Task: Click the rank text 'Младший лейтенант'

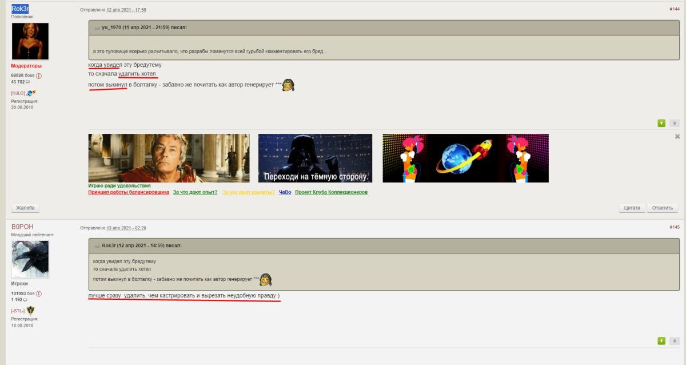Action: tap(32, 235)
